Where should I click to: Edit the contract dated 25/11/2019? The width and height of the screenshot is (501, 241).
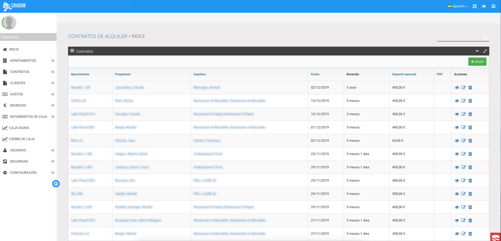point(463,154)
